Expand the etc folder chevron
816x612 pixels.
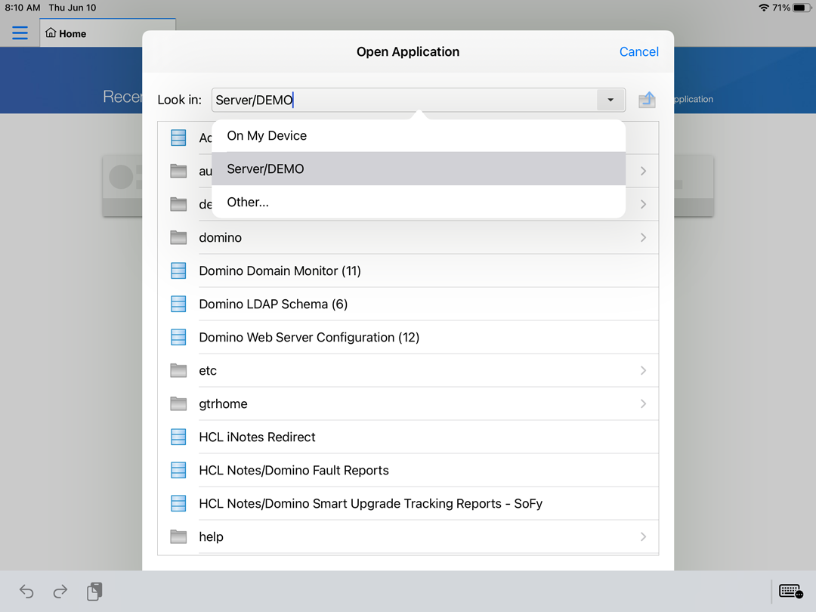643,370
